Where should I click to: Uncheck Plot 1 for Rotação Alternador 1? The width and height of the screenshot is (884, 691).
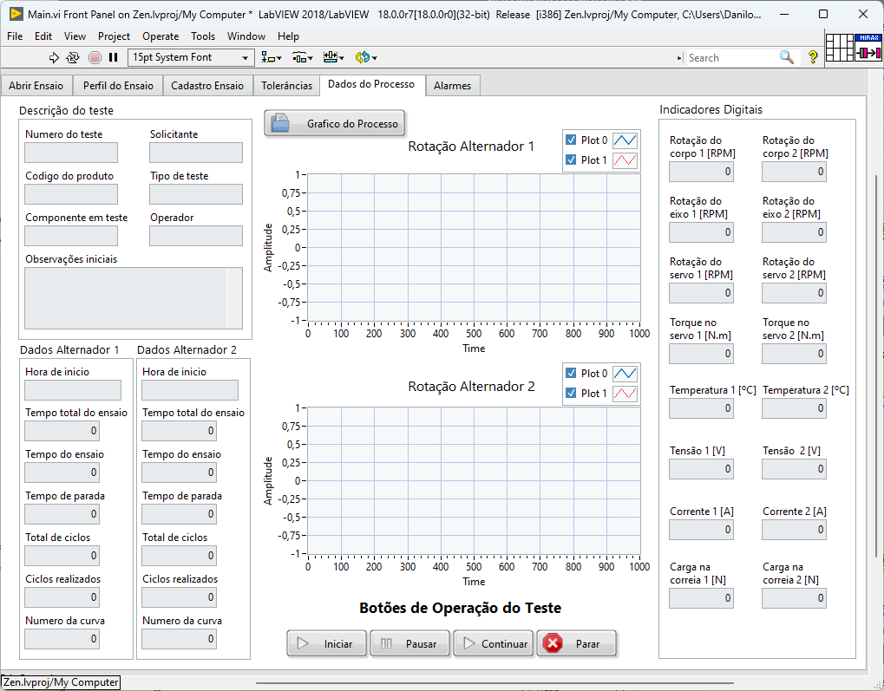(570, 160)
